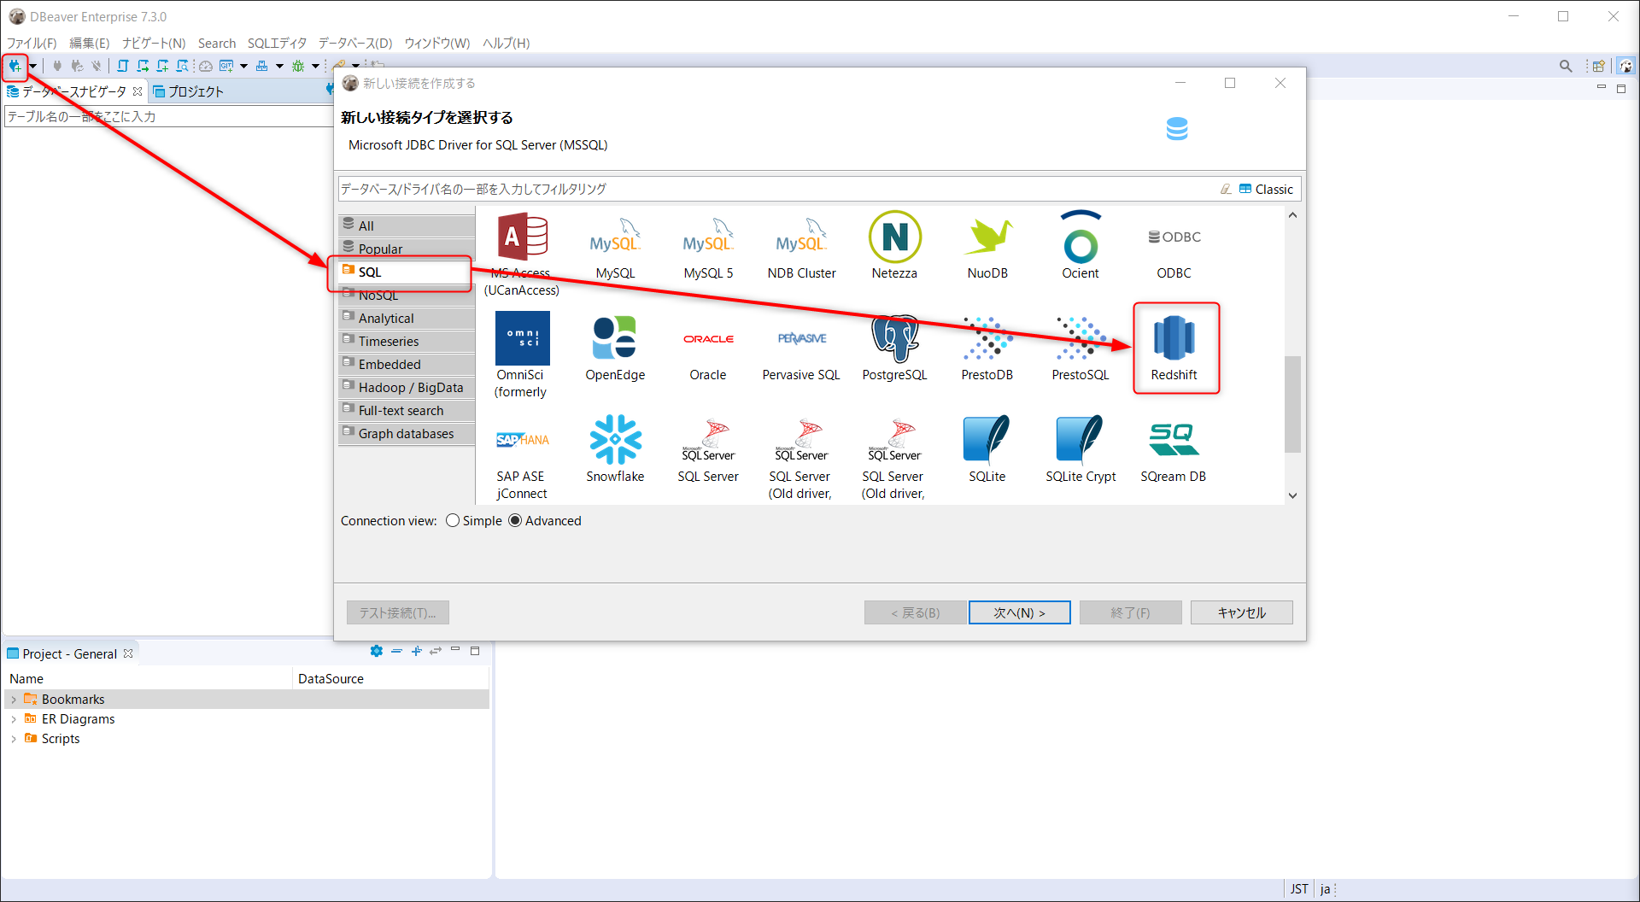
Task: Open the Database (データベース) menu
Action: pyautogui.click(x=355, y=44)
